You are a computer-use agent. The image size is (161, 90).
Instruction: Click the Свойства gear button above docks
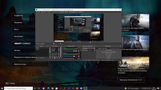56,44
